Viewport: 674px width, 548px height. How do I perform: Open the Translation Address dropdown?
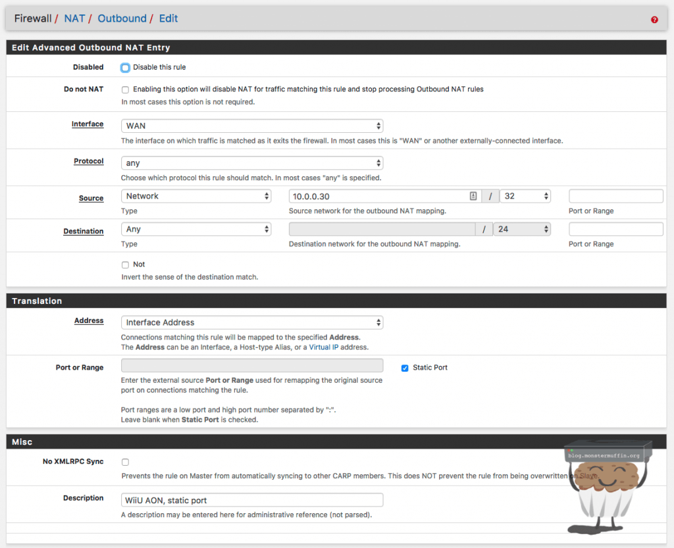click(252, 322)
